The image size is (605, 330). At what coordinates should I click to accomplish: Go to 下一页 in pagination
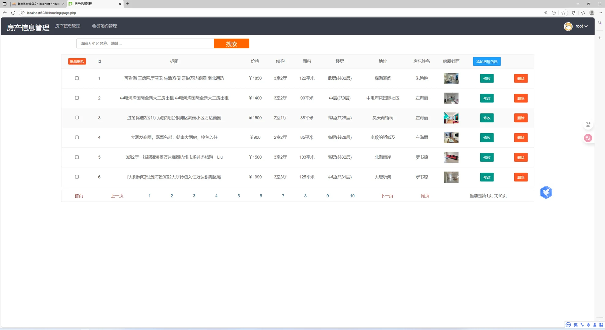[387, 196]
